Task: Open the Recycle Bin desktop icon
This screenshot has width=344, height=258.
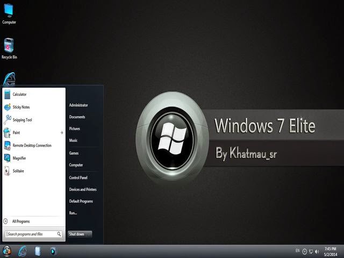Action: 9,48
